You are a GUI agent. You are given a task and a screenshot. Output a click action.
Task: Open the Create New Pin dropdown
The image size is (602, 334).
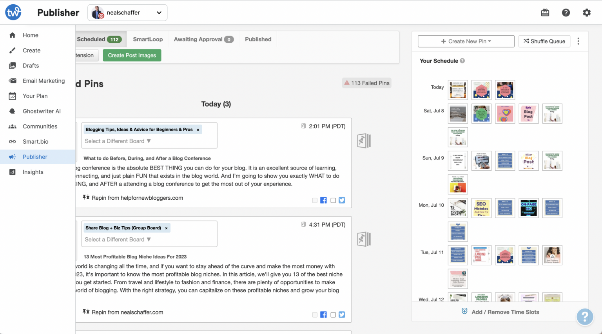pos(466,41)
